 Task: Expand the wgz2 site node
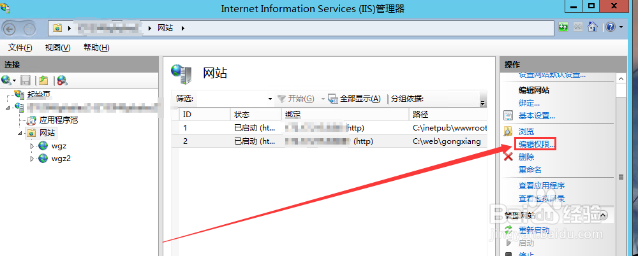point(32,159)
